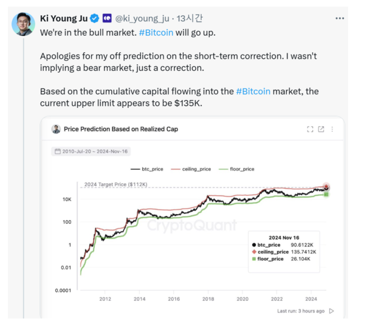The height and width of the screenshot is (330, 367).
Task: Click the #Bitcoin hashtag in the last paragraph
Action: [x=253, y=91]
